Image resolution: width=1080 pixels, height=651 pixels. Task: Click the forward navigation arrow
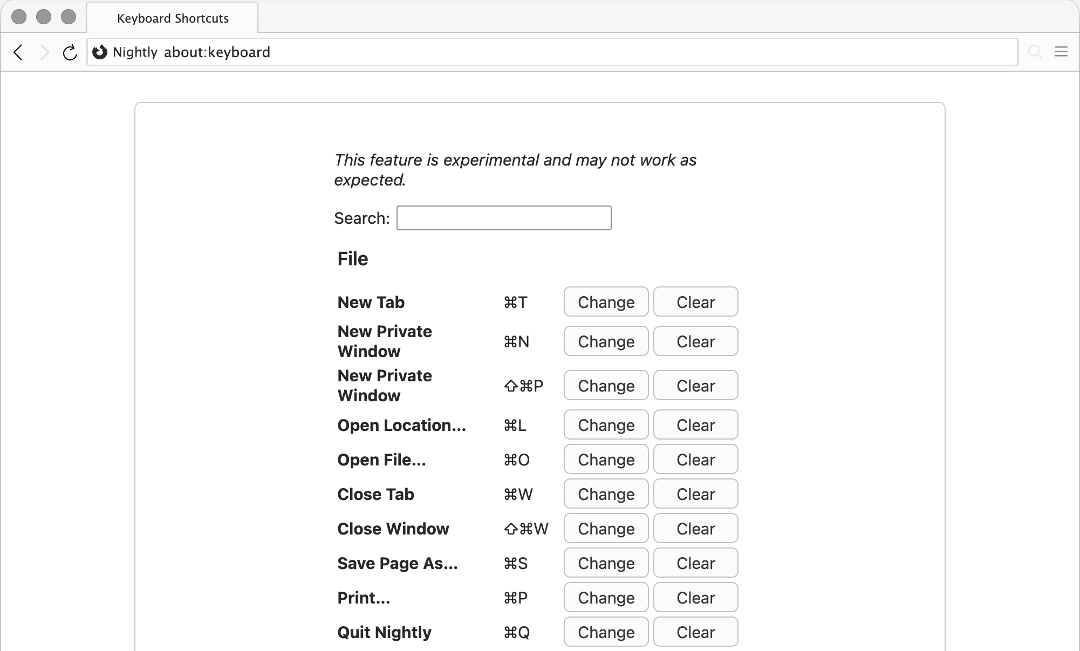click(x=45, y=52)
